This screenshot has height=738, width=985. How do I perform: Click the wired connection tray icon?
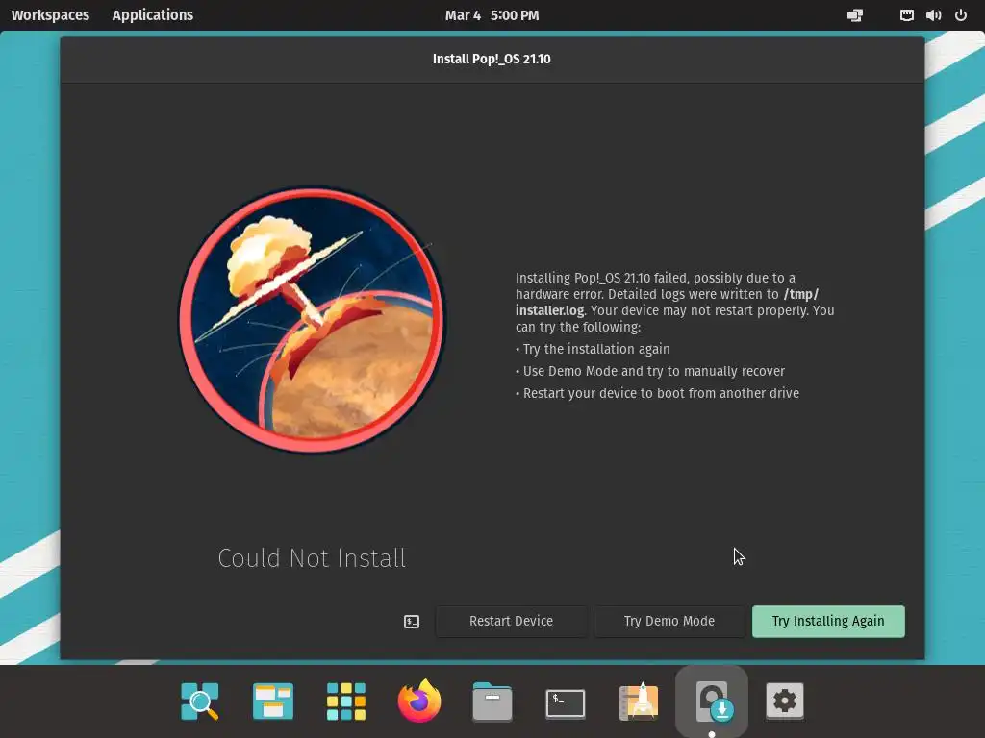click(x=906, y=15)
